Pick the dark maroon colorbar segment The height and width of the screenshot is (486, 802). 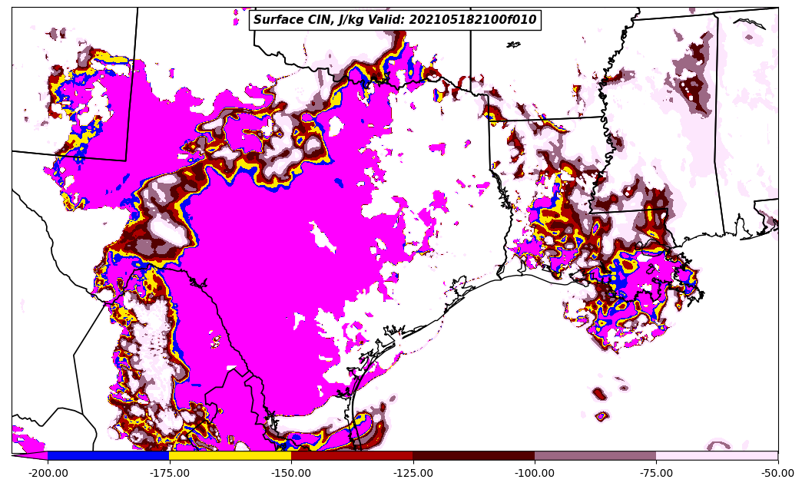(x=474, y=455)
